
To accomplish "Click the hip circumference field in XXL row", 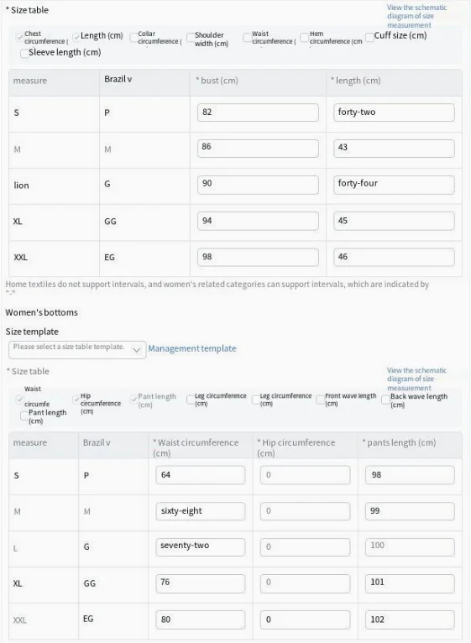I will tap(306, 619).
